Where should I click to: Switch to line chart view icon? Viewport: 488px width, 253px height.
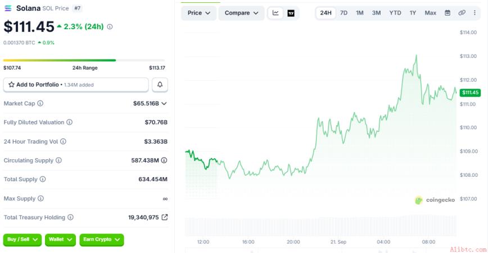[275, 13]
